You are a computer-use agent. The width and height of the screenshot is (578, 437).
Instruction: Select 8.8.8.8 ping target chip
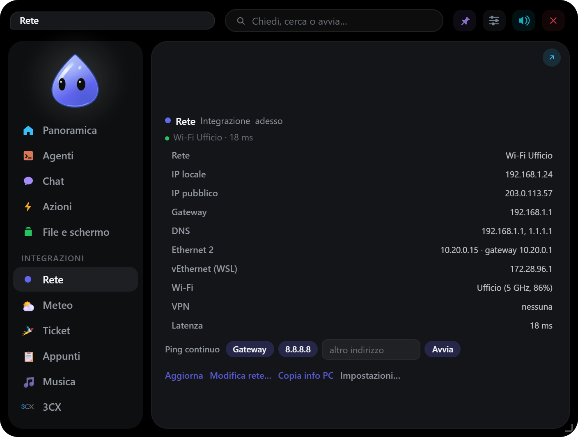tap(298, 350)
